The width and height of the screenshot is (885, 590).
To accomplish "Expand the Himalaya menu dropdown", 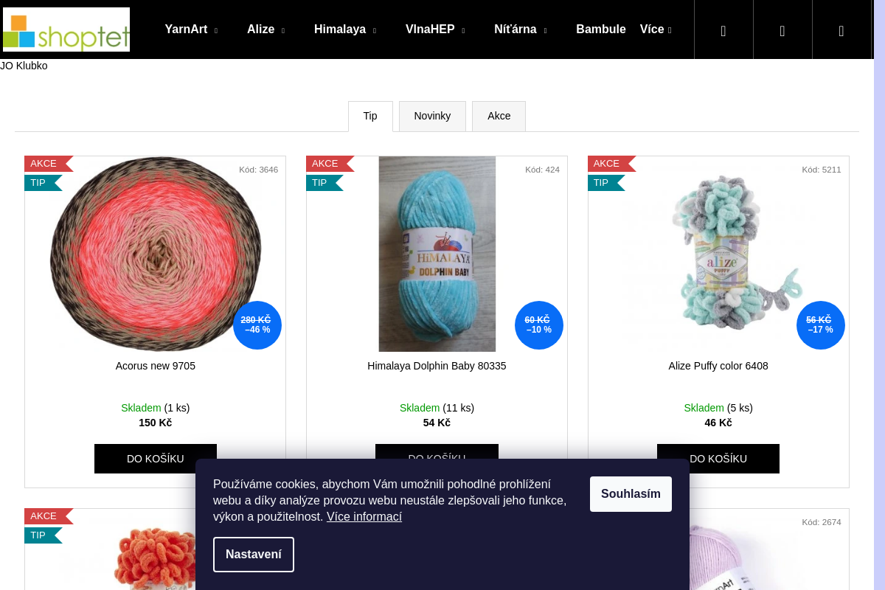I will (x=344, y=29).
